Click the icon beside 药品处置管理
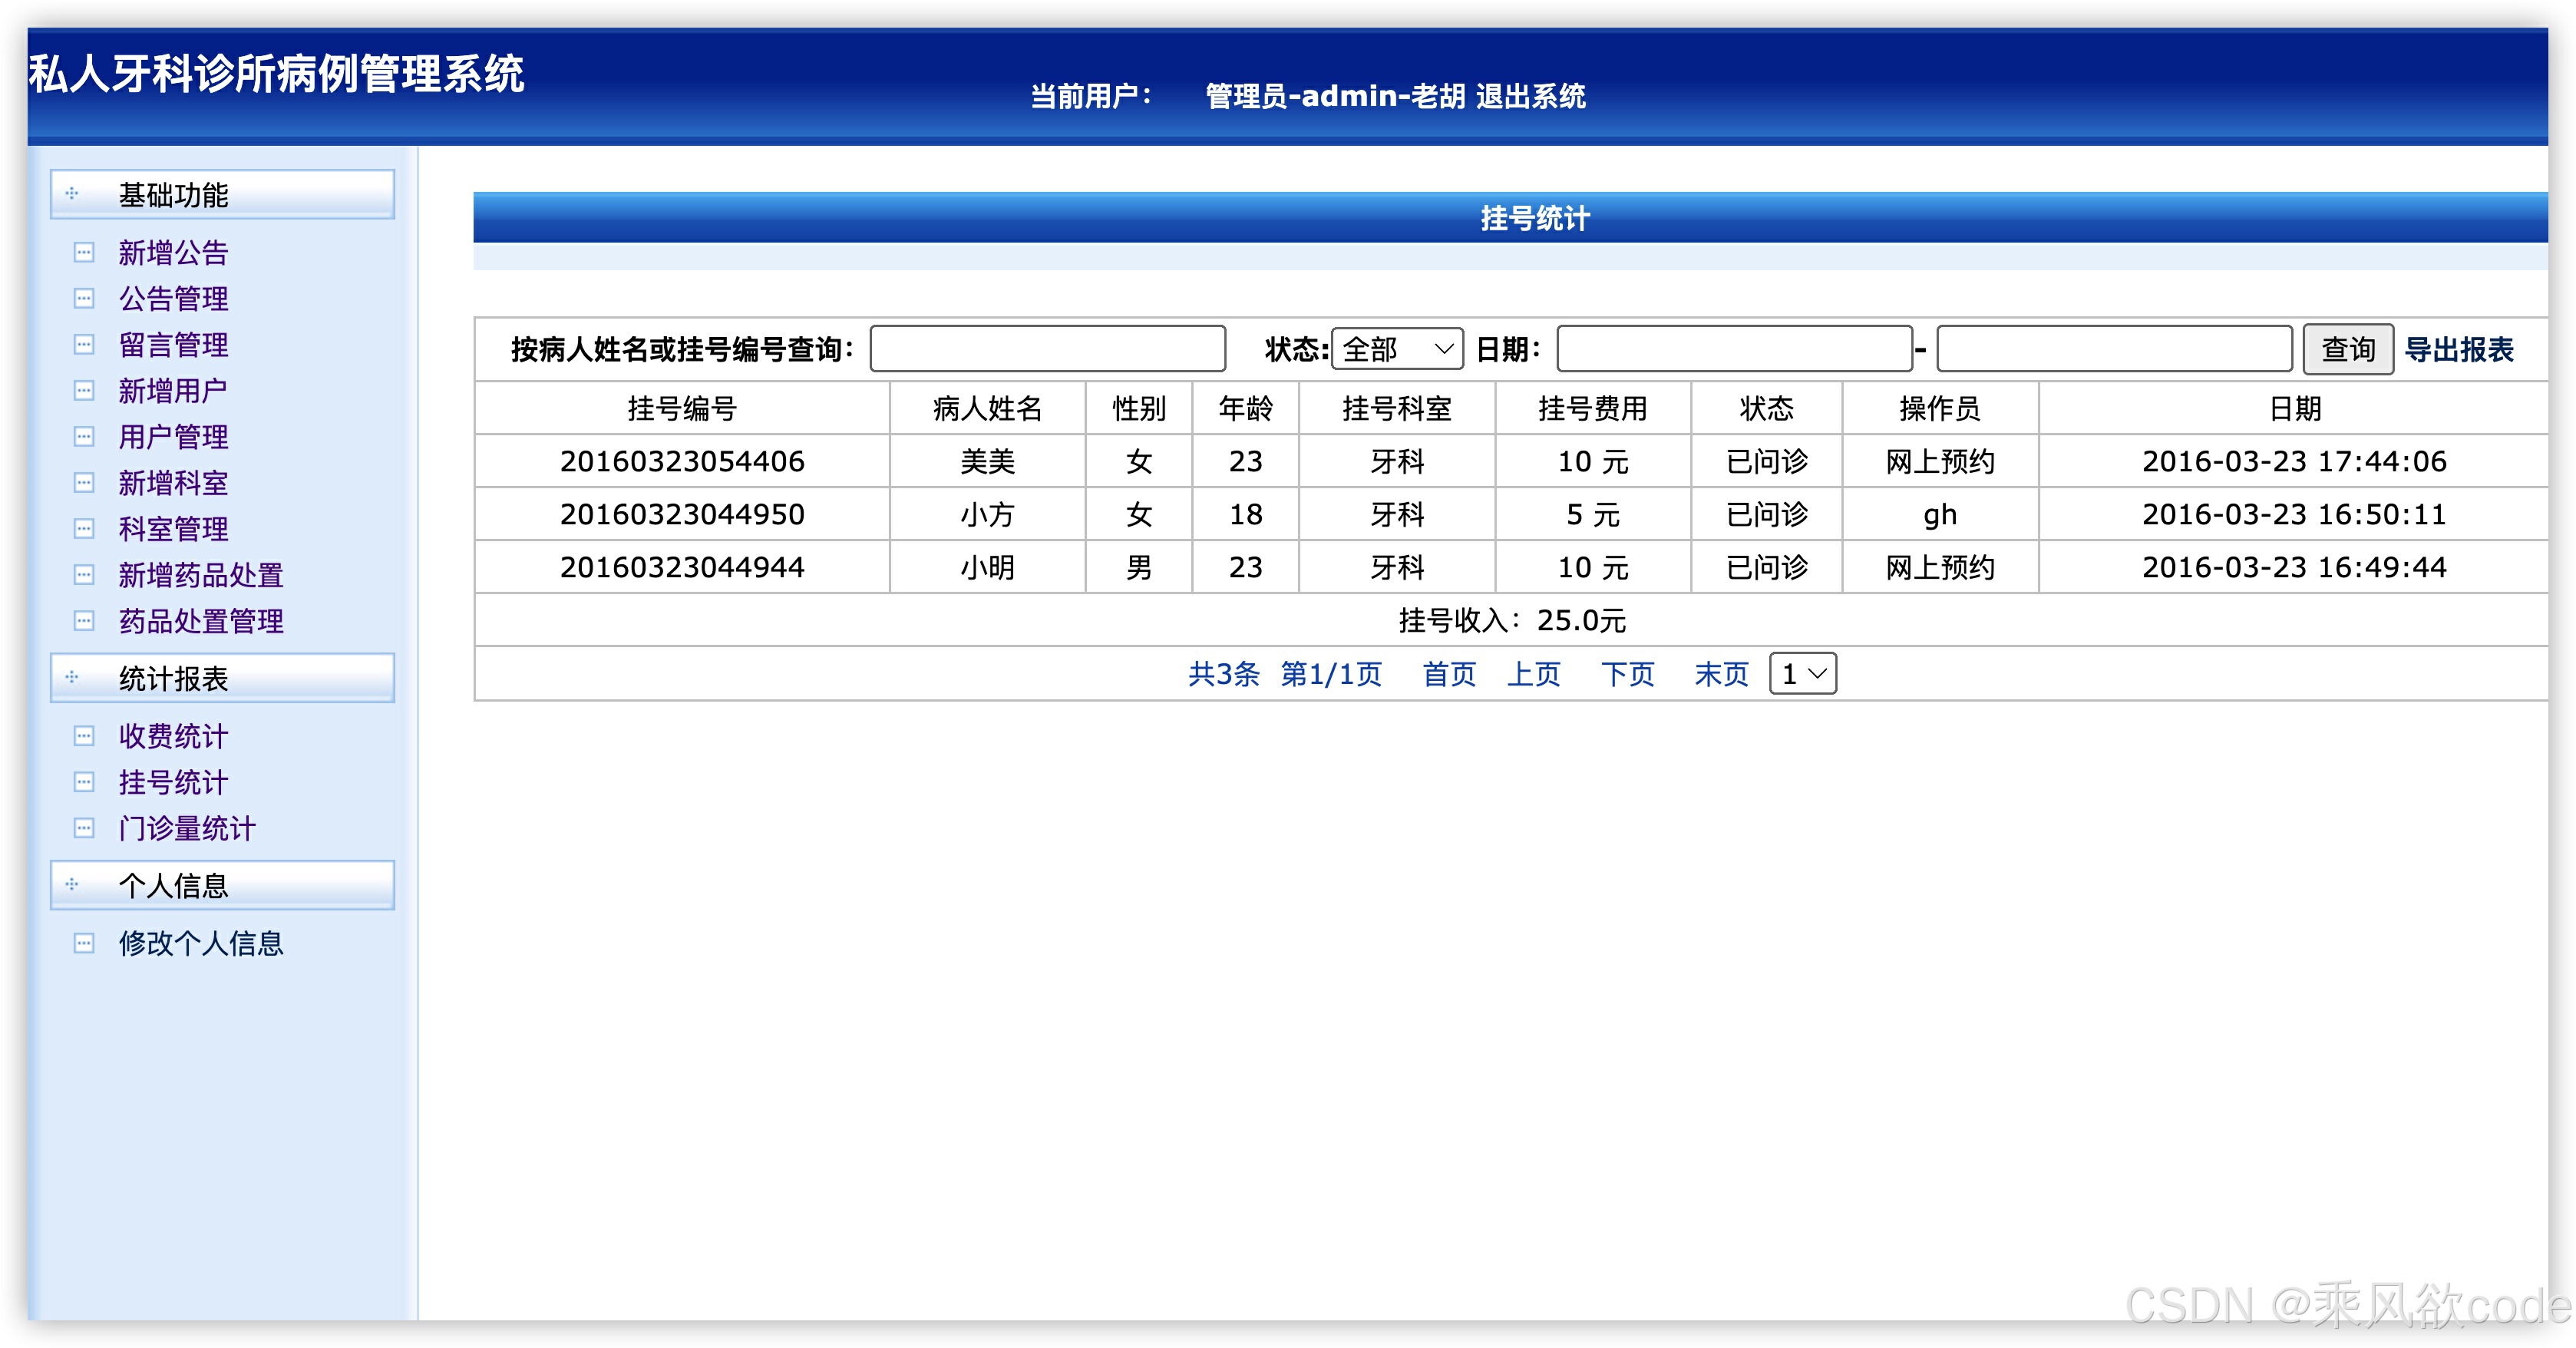 point(84,621)
